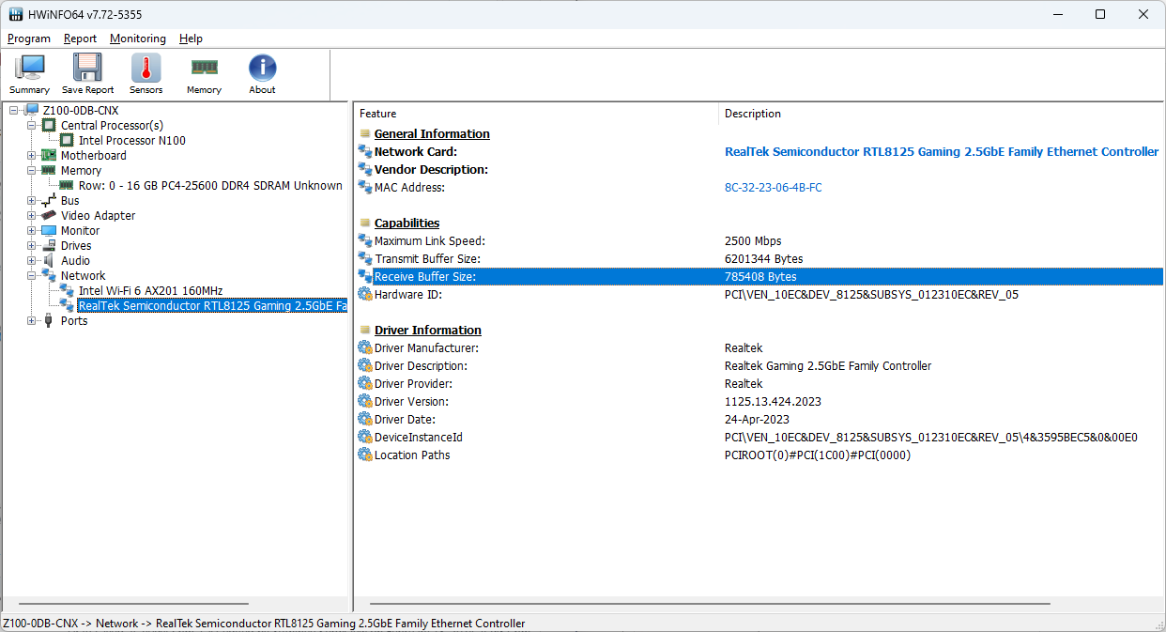Select the Intel Wi-Fi 6 AX201 160MHz adapter
1166x632 pixels.
click(x=150, y=290)
